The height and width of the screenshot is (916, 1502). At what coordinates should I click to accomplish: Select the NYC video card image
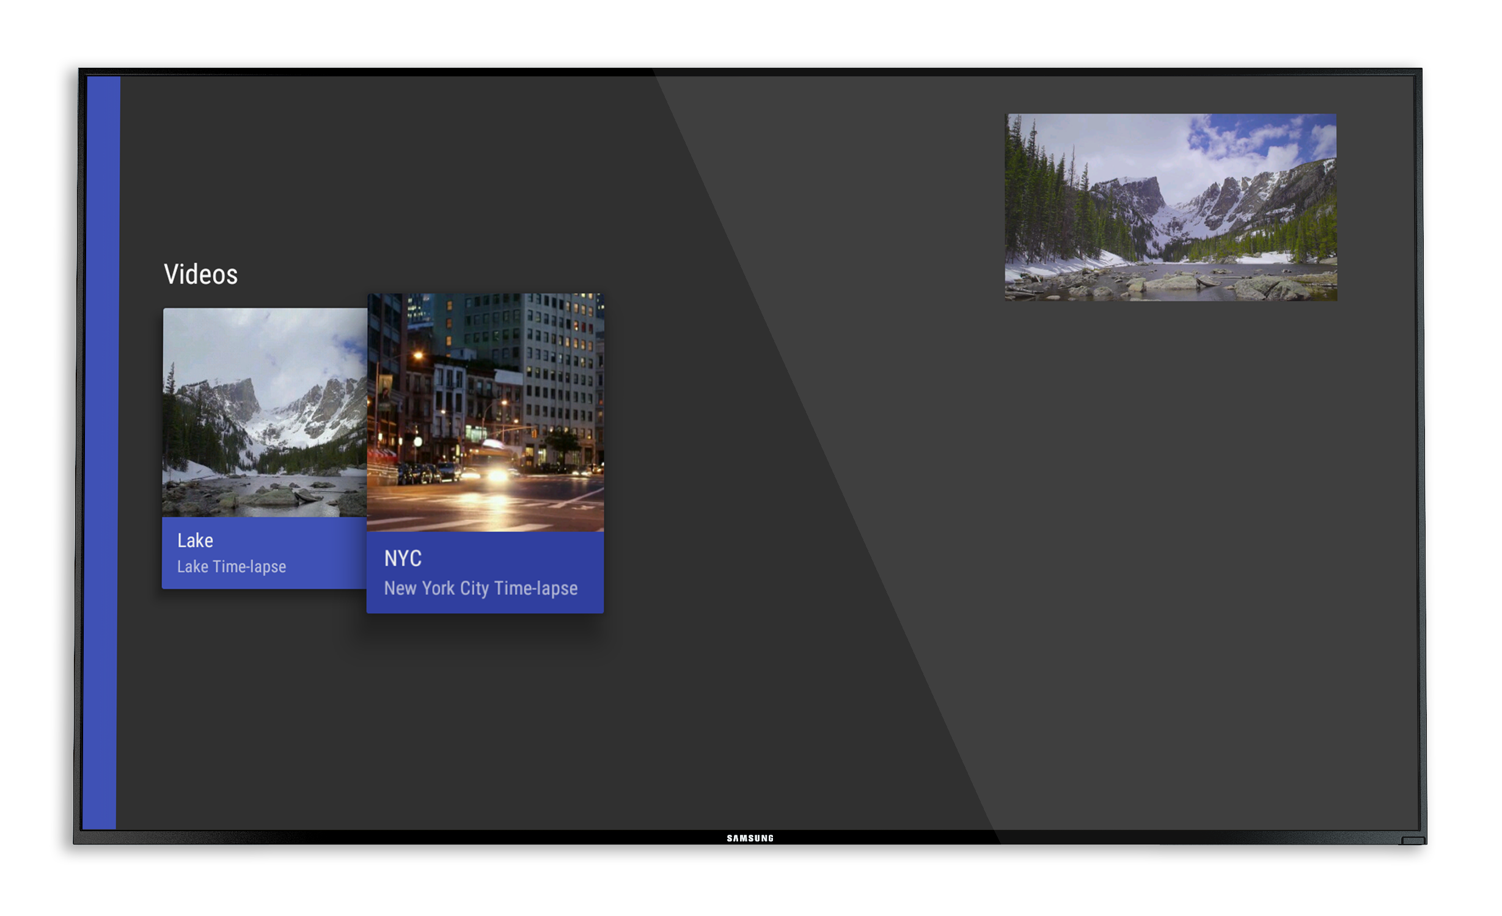tap(485, 413)
